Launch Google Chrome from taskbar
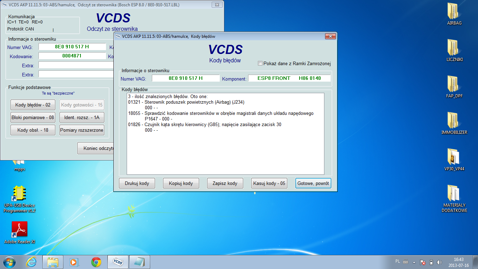This screenshot has width=478, height=269. [x=96, y=262]
